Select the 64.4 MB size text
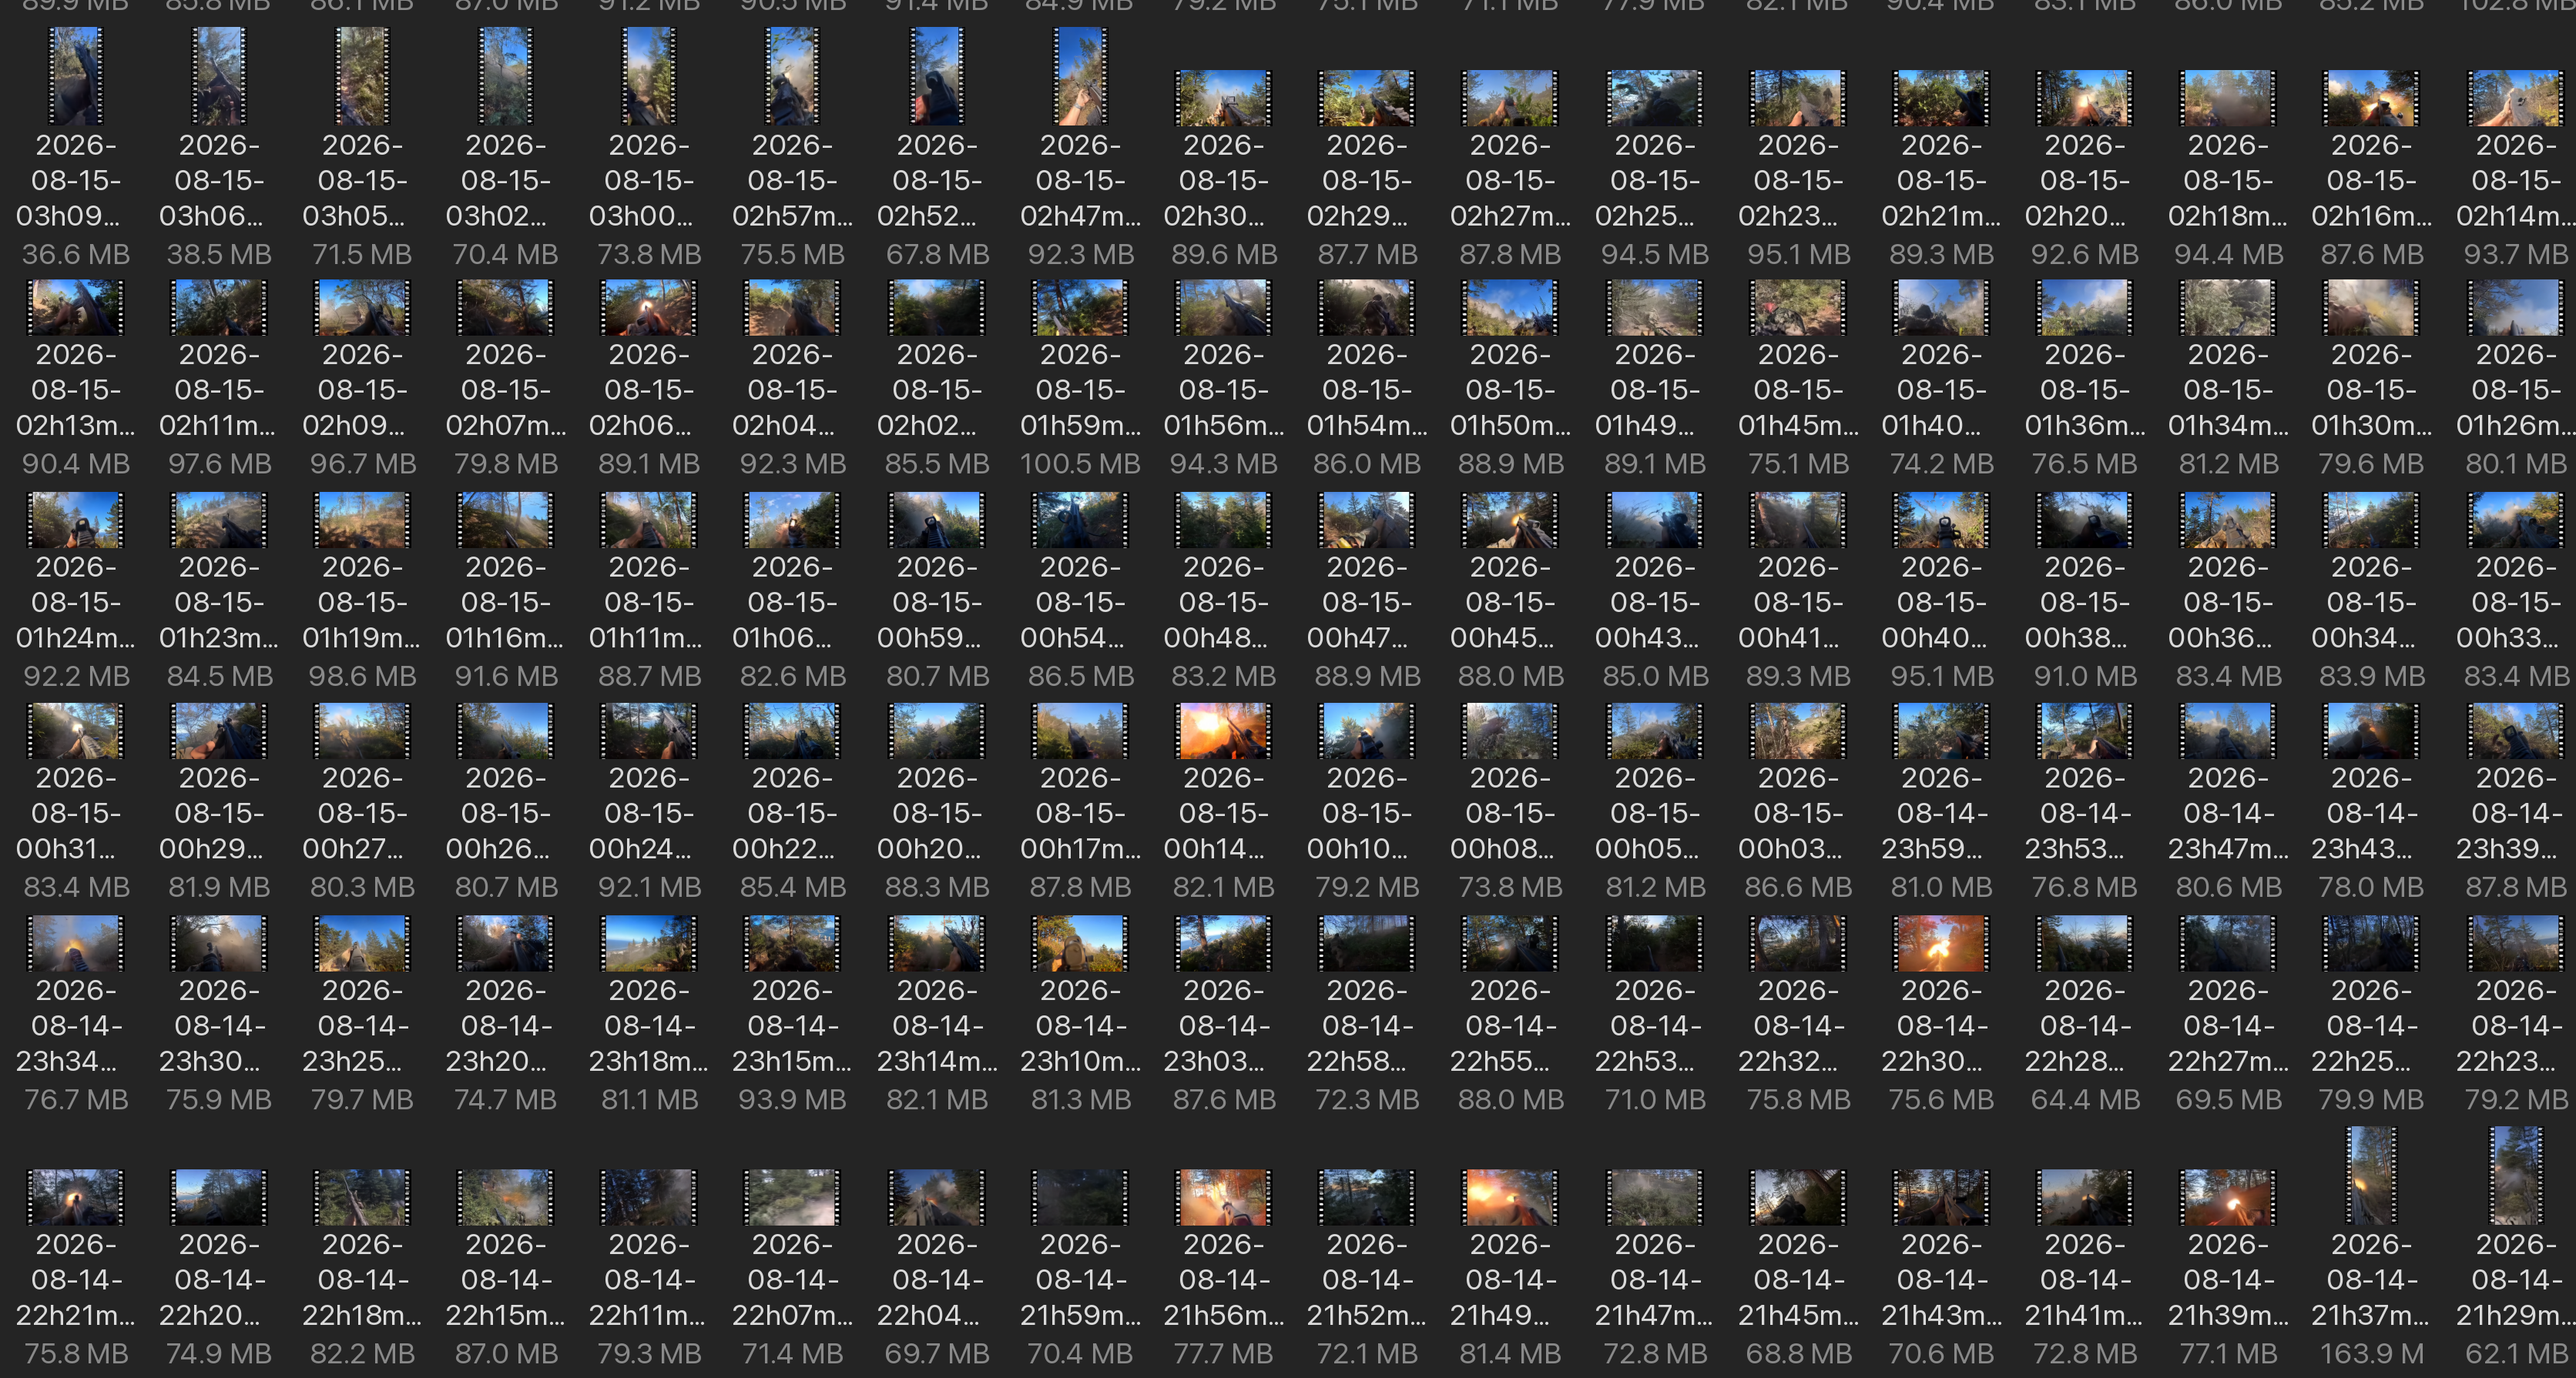 (x=2085, y=1100)
